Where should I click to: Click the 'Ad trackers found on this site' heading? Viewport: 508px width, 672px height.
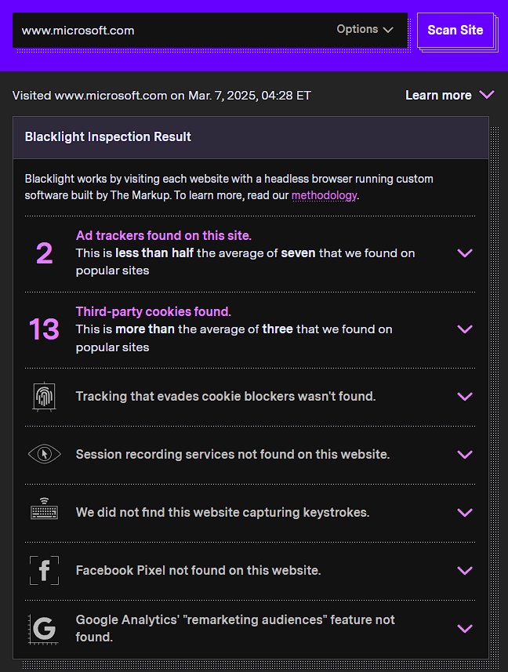[x=164, y=235]
